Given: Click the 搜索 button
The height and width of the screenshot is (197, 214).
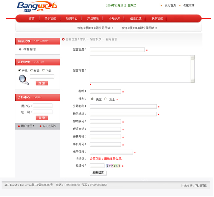Looking at the screenshot, I should click(x=42, y=83).
